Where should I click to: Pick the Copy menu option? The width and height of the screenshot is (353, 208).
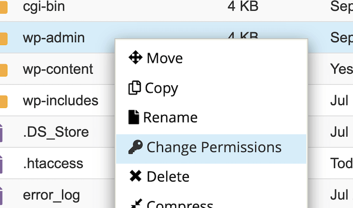click(211, 88)
